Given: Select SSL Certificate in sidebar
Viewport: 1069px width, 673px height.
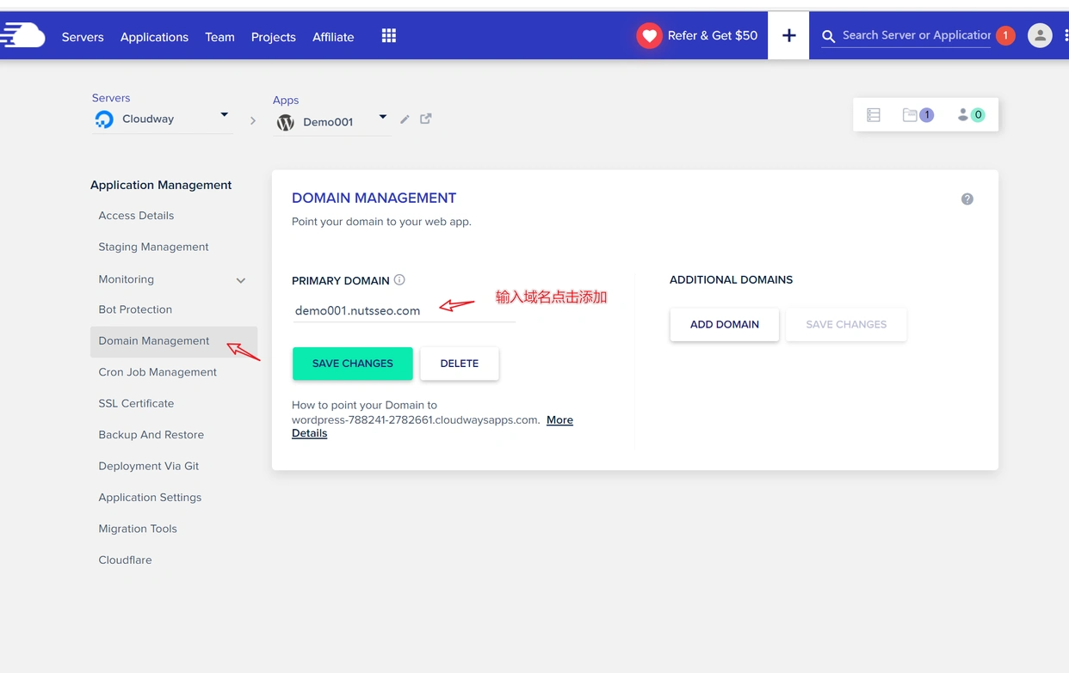Looking at the screenshot, I should pos(136,403).
